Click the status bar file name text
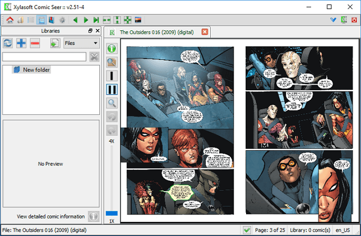Viewport: 361px width, 236px height. click(44, 230)
